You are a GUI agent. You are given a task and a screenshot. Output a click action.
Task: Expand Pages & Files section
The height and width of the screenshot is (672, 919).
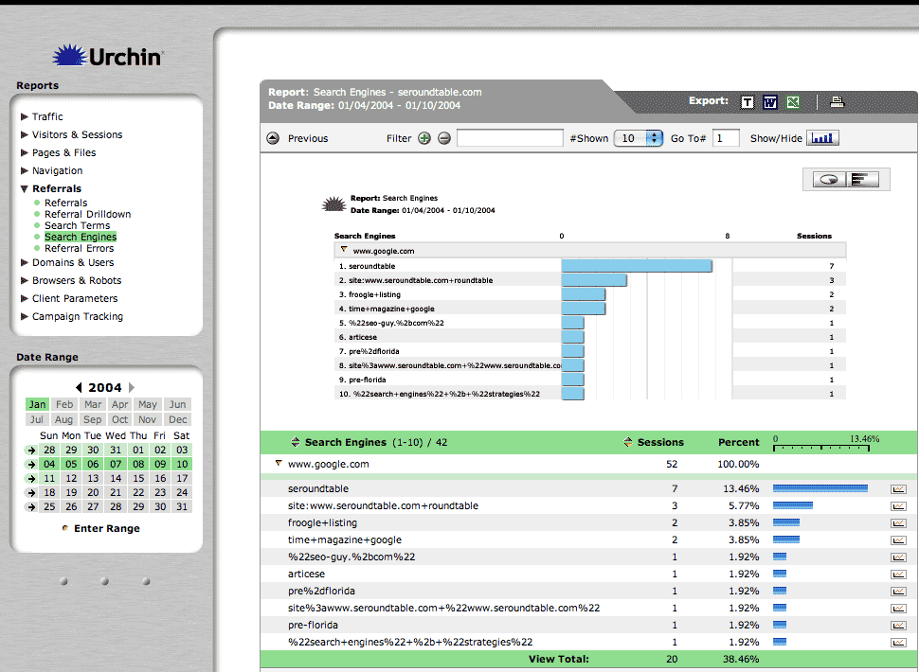(x=25, y=152)
